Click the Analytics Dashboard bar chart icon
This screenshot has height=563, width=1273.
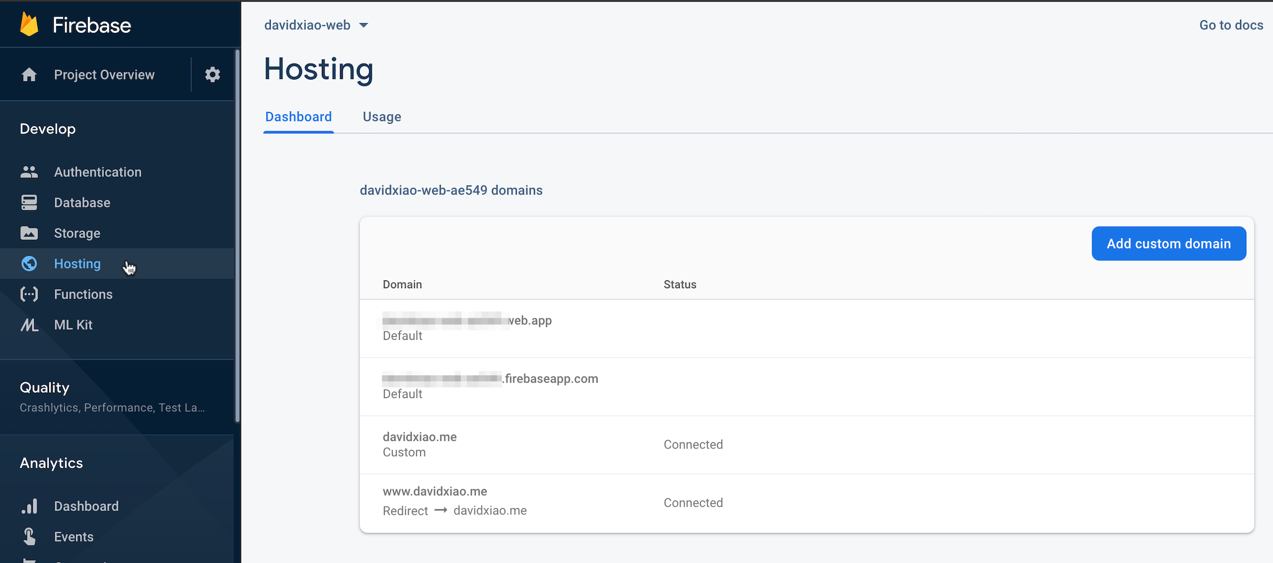pos(29,506)
